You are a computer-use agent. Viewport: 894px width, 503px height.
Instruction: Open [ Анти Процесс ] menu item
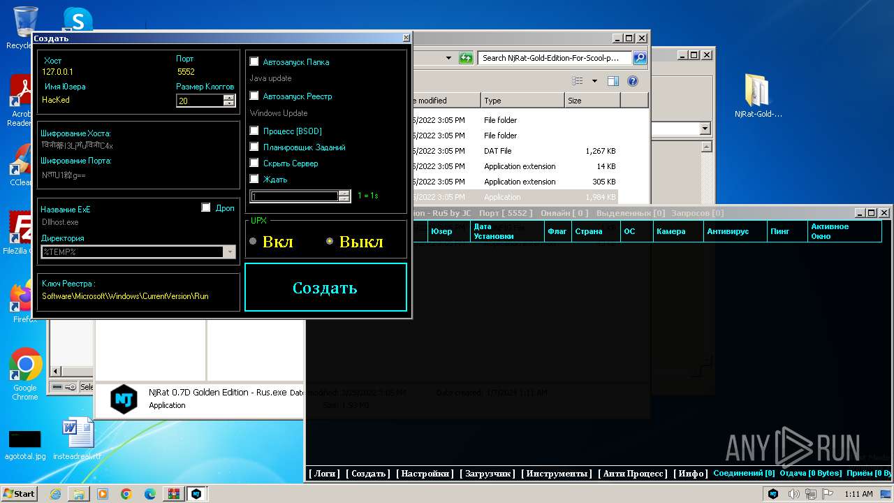[633, 474]
